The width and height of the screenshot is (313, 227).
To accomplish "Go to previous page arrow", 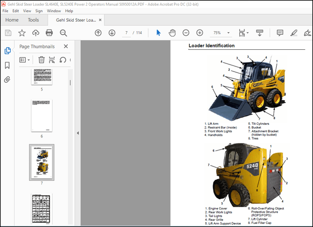I will (98, 33).
